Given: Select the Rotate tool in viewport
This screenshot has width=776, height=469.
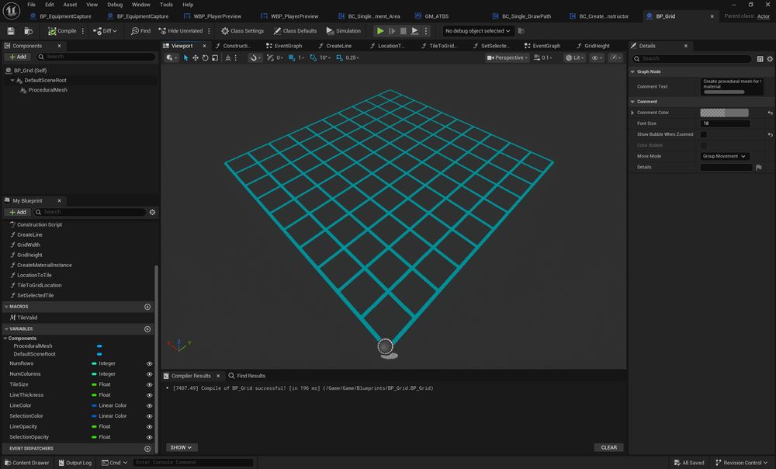Looking at the screenshot, I should [205, 58].
